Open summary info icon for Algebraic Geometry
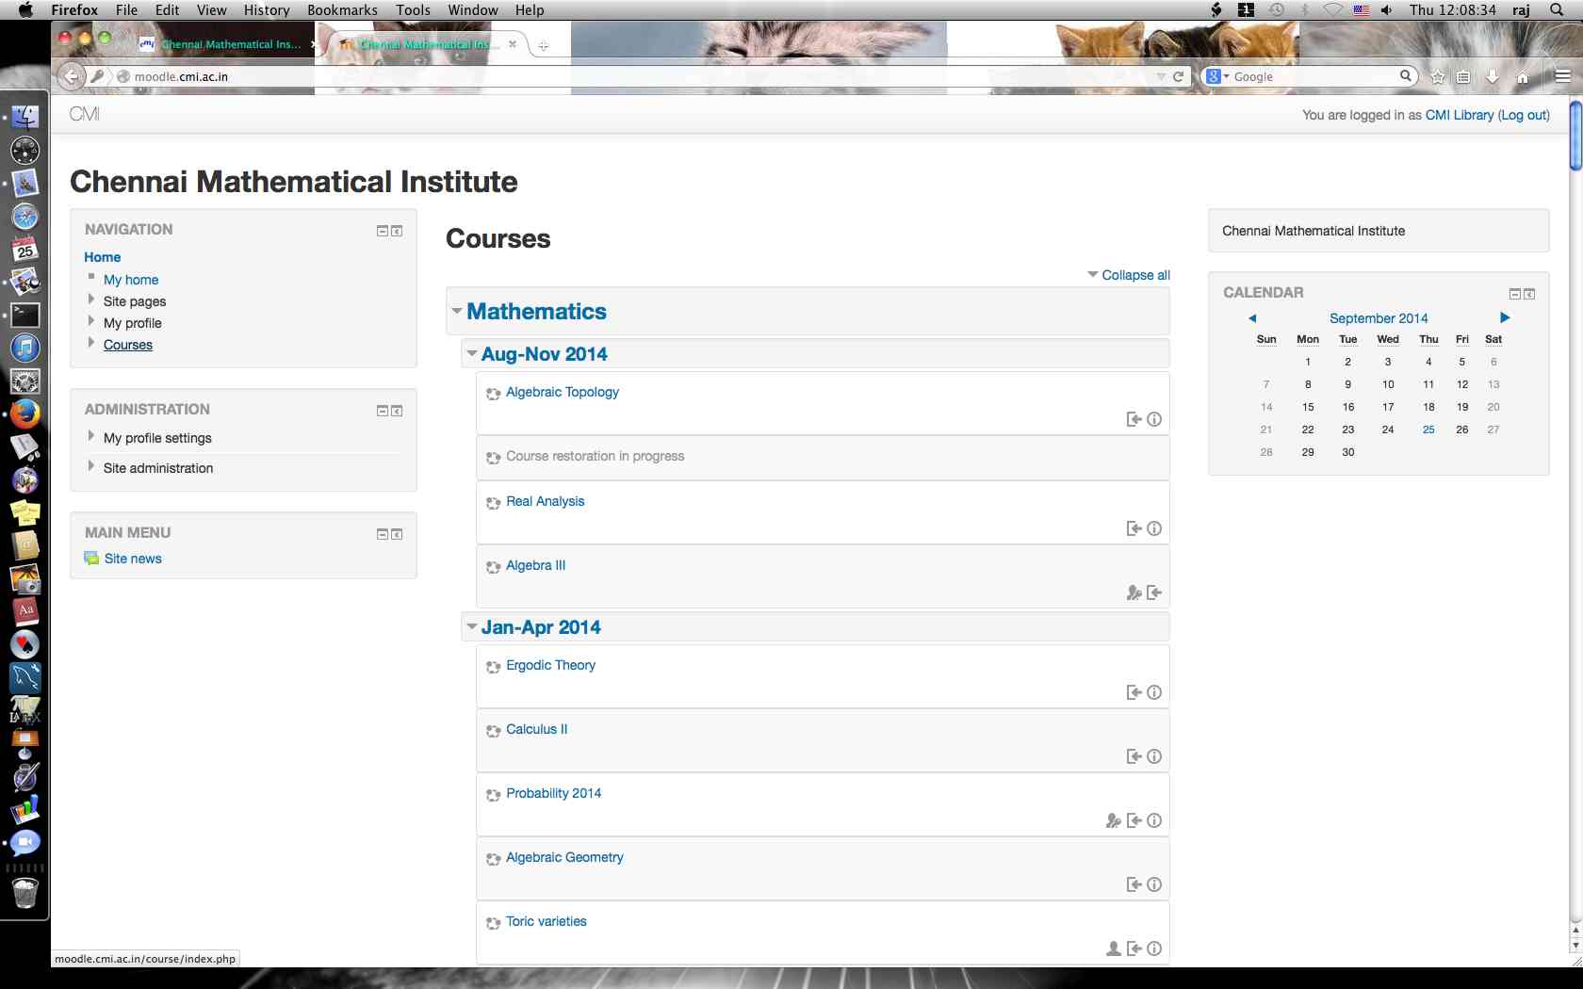Image resolution: width=1583 pixels, height=989 pixels. point(1154,884)
